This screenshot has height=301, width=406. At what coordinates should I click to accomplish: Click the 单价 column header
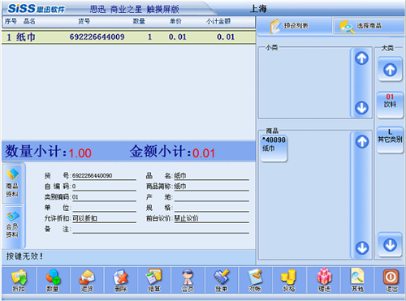(175, 21)
